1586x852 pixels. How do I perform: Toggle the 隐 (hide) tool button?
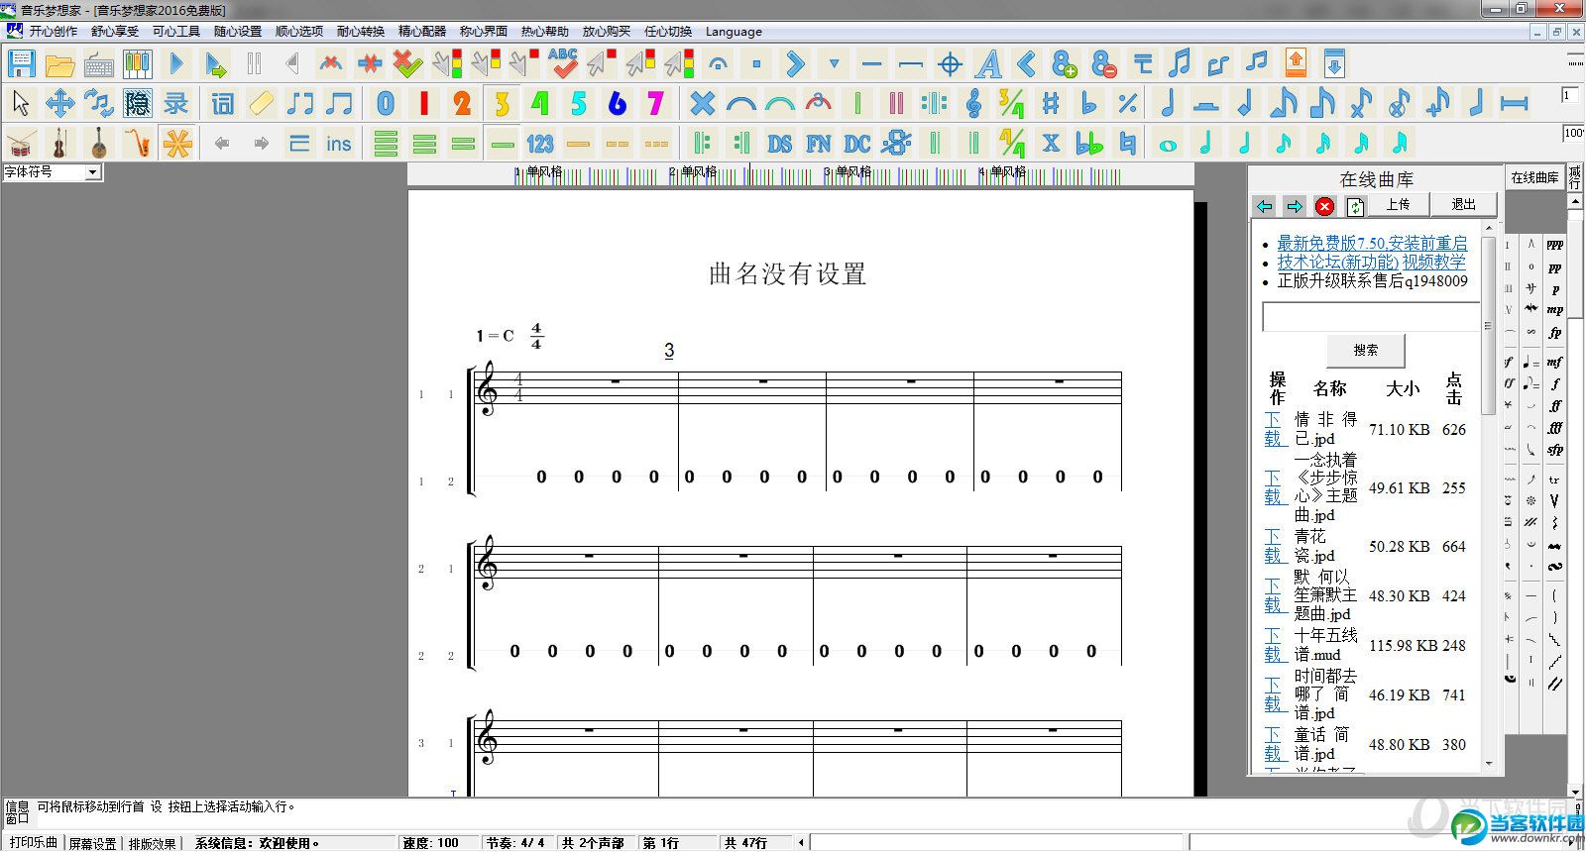click(137, 103)
